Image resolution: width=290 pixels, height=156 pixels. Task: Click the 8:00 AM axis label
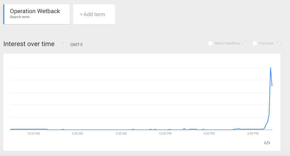tap(121, 134)
